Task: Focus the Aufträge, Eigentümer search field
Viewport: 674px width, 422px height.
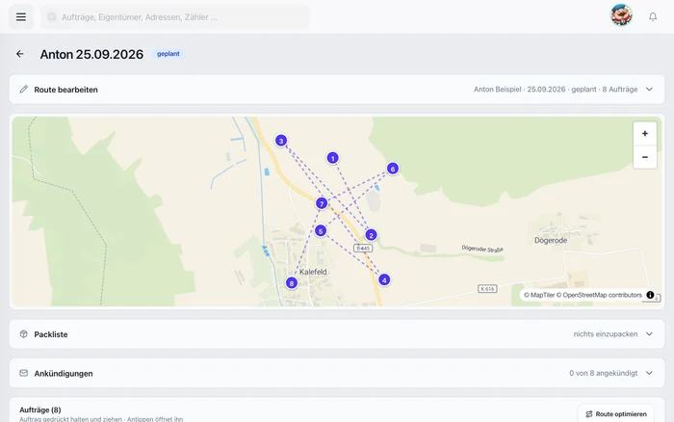Action: [175, 16]
